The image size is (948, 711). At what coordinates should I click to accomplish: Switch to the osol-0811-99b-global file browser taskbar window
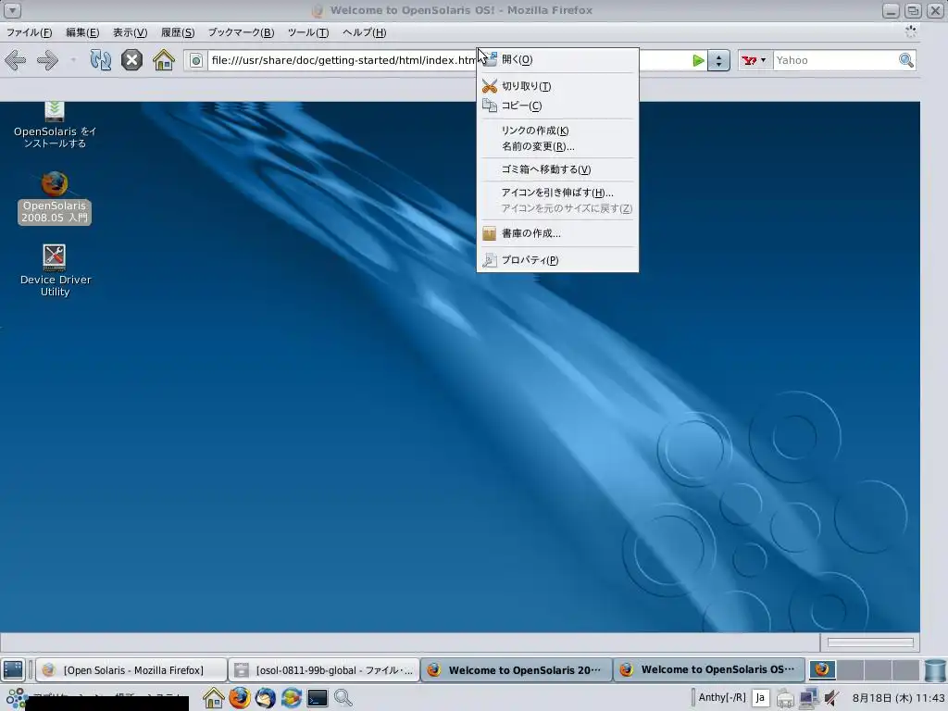(323, 670)
